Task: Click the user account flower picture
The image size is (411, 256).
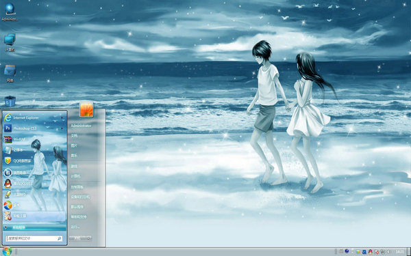Action: click(x=86, y=109)
